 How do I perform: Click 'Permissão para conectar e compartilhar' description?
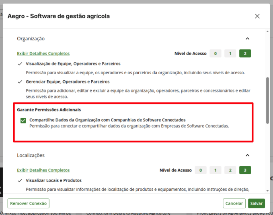[x=129, y=126]
